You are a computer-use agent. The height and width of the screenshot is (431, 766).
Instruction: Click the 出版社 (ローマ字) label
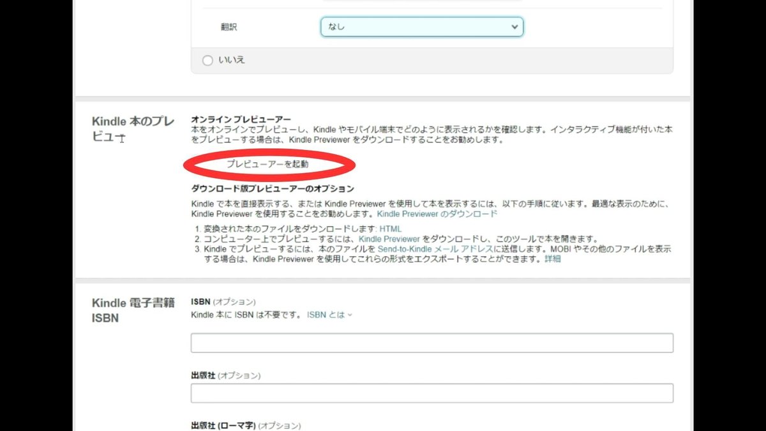(x=223, y=425)
